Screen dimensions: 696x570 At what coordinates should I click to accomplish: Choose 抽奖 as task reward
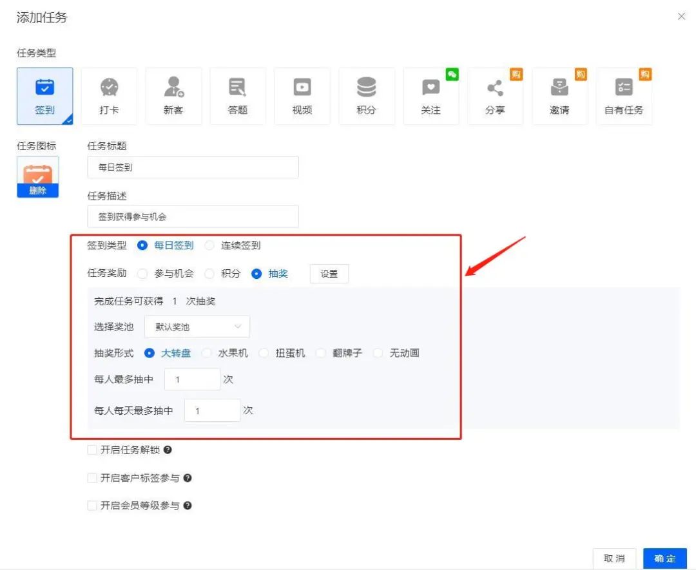[x=256, y=274]
